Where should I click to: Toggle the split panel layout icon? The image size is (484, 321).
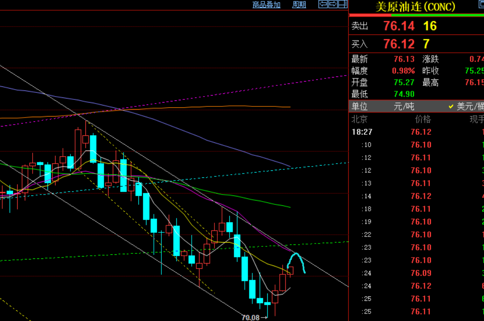pyautogui.click(x=343, y=5)
